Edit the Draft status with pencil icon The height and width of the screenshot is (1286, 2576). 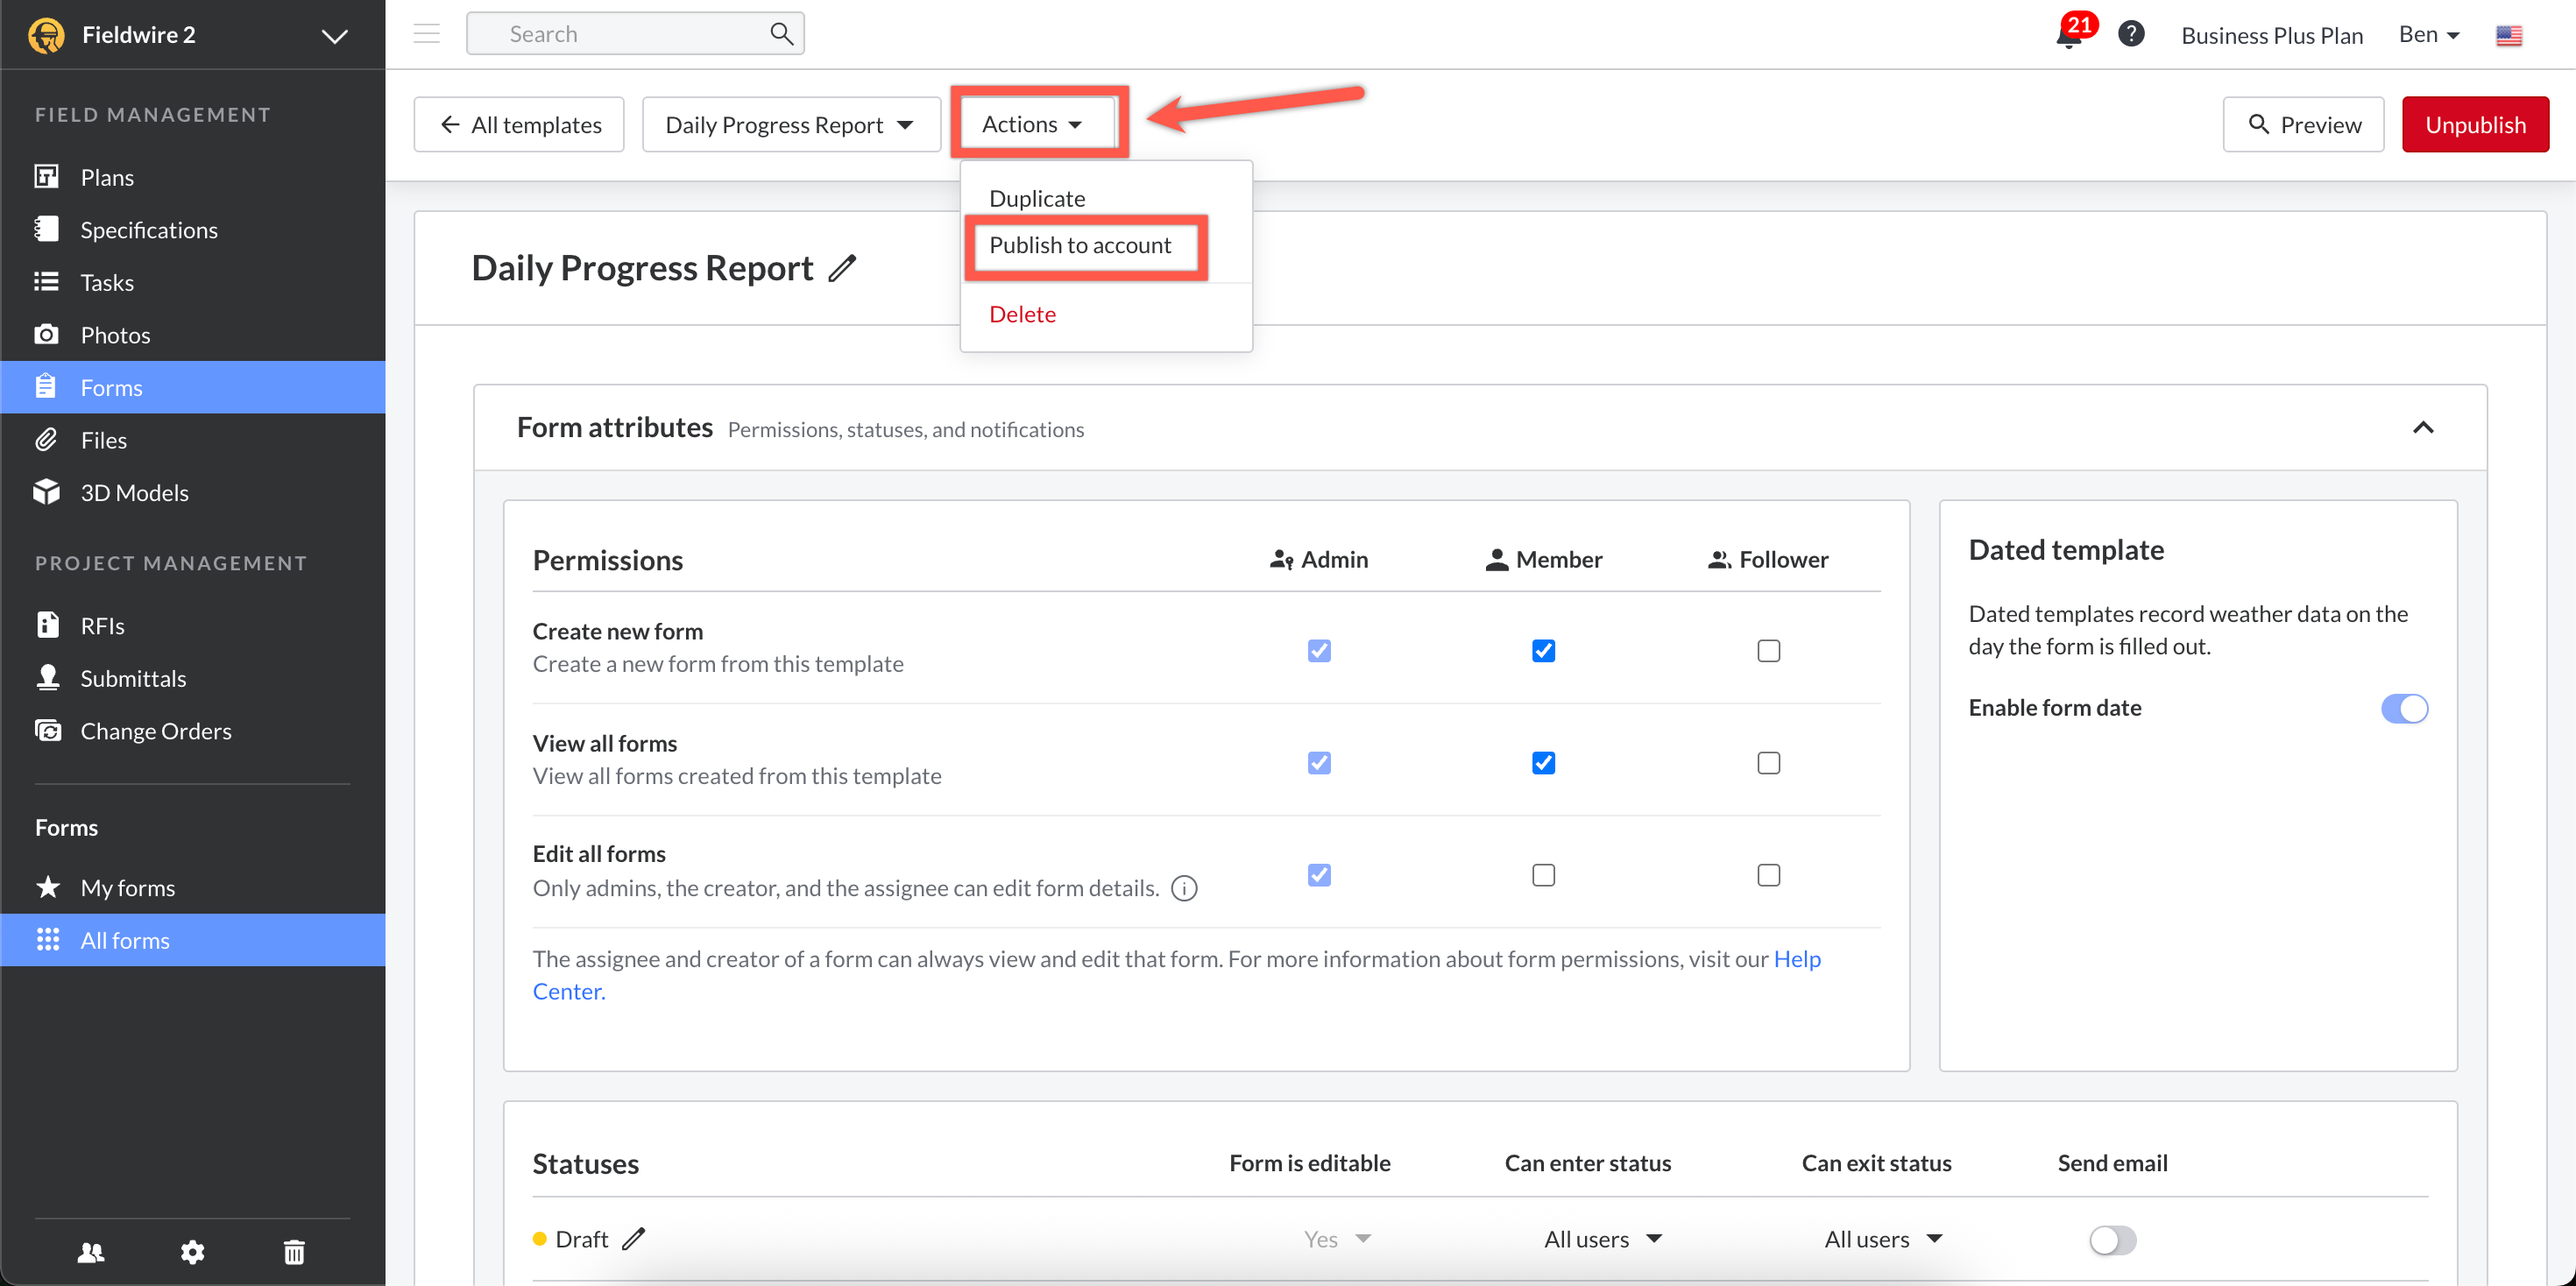click(x=634, y=1239)
